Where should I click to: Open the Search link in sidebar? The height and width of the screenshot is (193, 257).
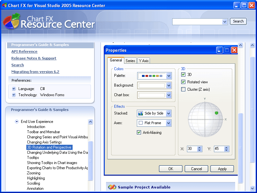(18, 65)
